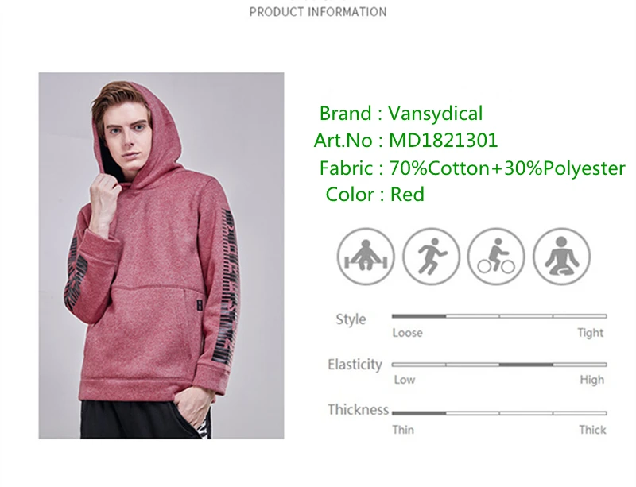Viewport: 636px width, 487px height.
Task: Click the Elasticity scale bar
Action: 499,365
